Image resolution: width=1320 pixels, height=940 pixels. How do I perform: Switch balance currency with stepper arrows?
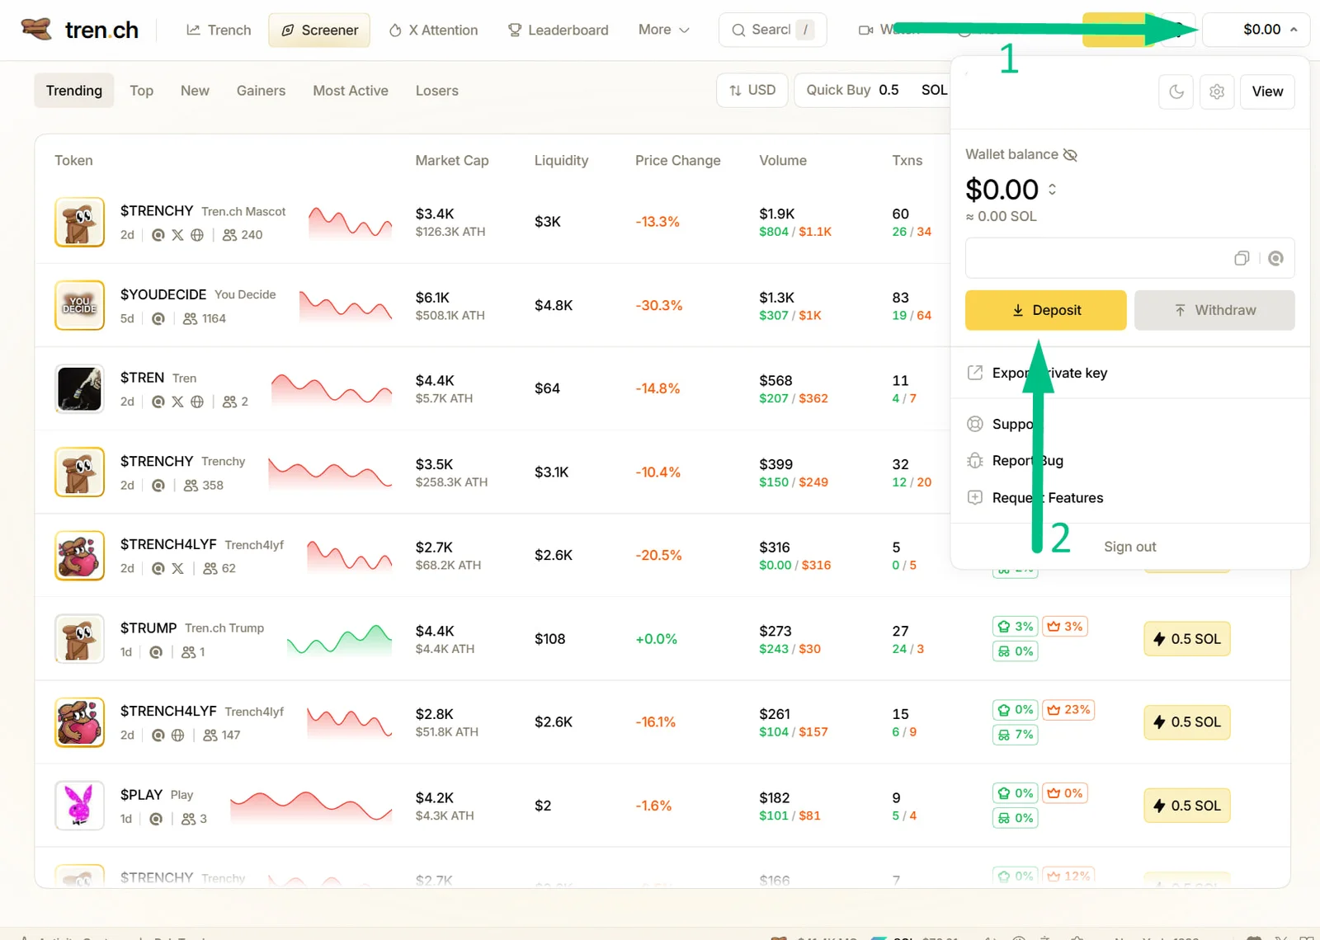[x=1052, y=190]
